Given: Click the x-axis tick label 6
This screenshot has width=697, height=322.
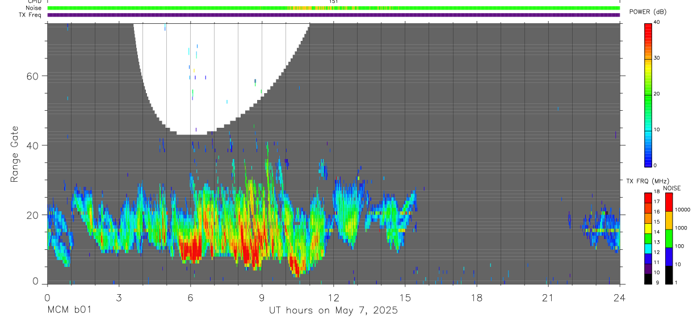Looking at the screenshot, I should 191,298.
